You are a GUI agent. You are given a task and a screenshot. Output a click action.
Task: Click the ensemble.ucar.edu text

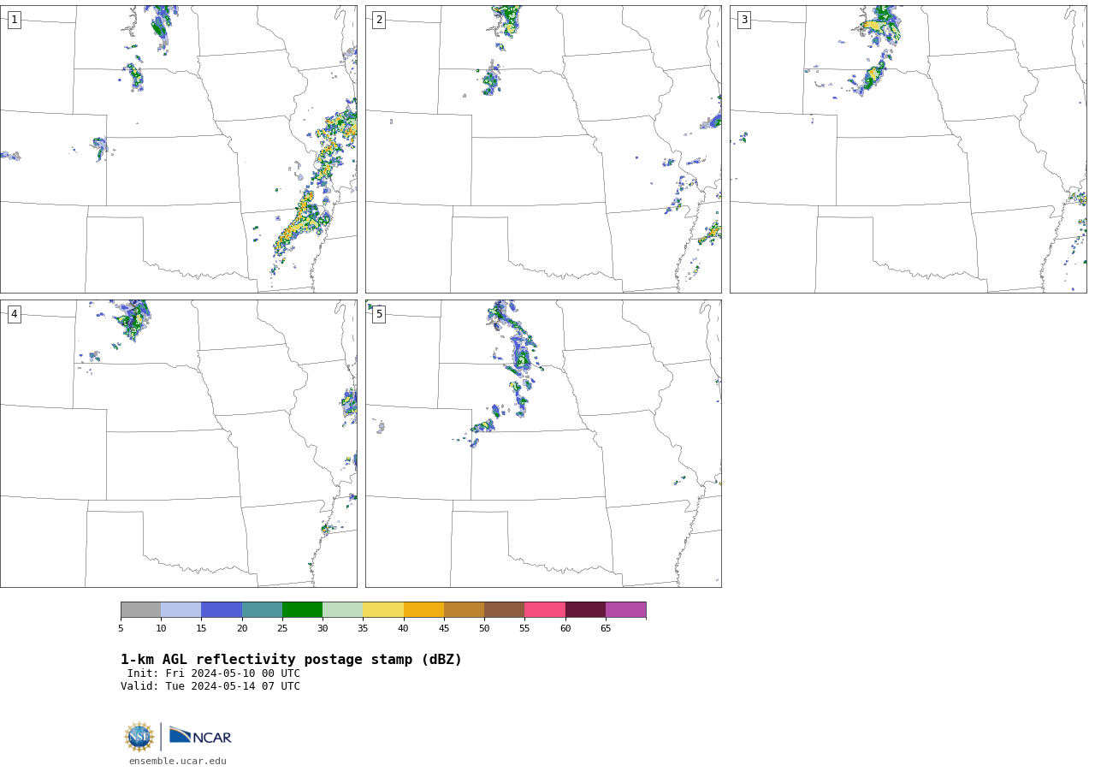[178, 761]
